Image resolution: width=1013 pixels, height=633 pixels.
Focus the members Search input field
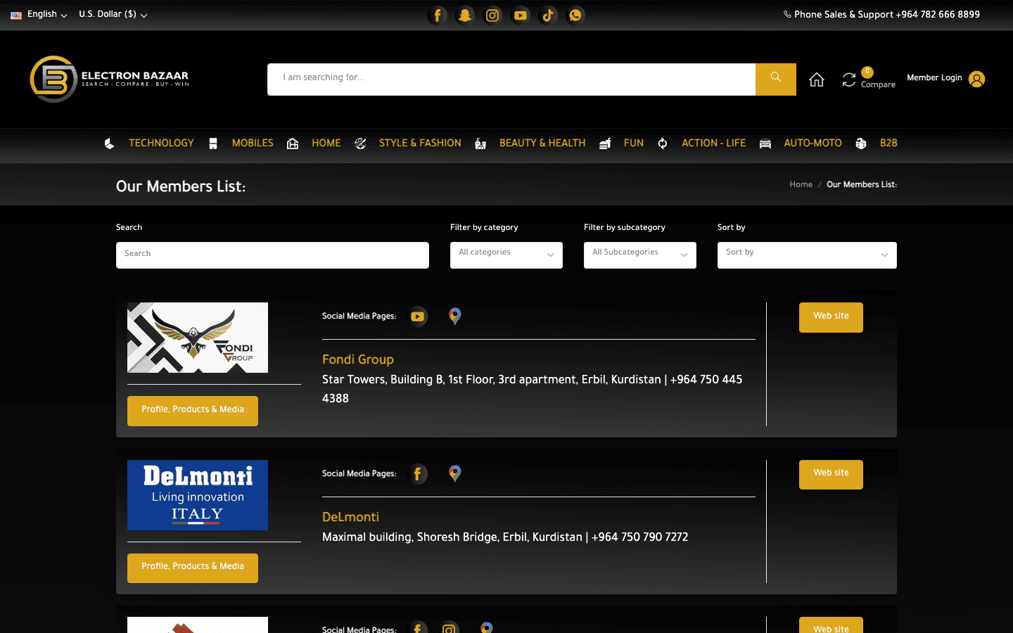tap(272, 255)
